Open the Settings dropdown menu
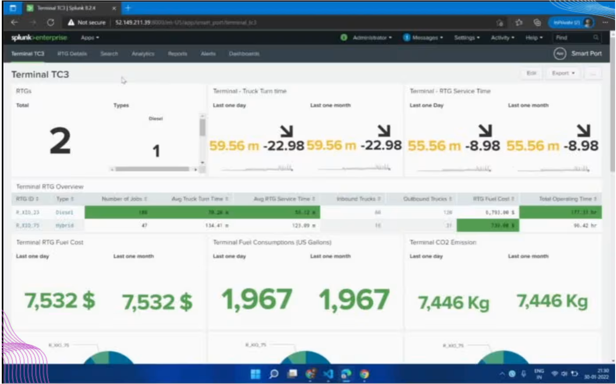The image size is (616, 384). (467, 38)
